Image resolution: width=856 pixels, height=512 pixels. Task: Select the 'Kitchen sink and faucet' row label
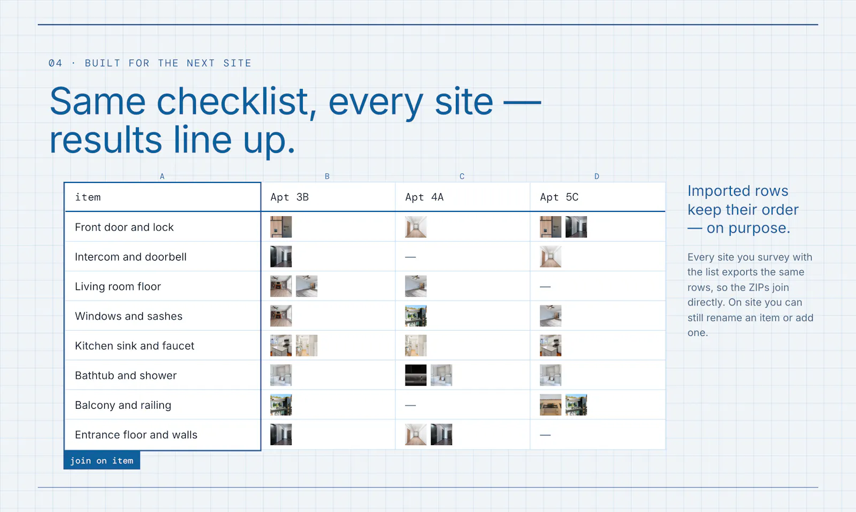click(134, 346)
